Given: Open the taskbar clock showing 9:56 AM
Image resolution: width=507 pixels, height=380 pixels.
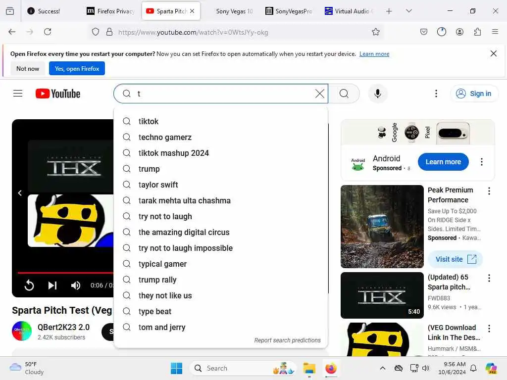Looking at the screenshot, I should point(452,368).
